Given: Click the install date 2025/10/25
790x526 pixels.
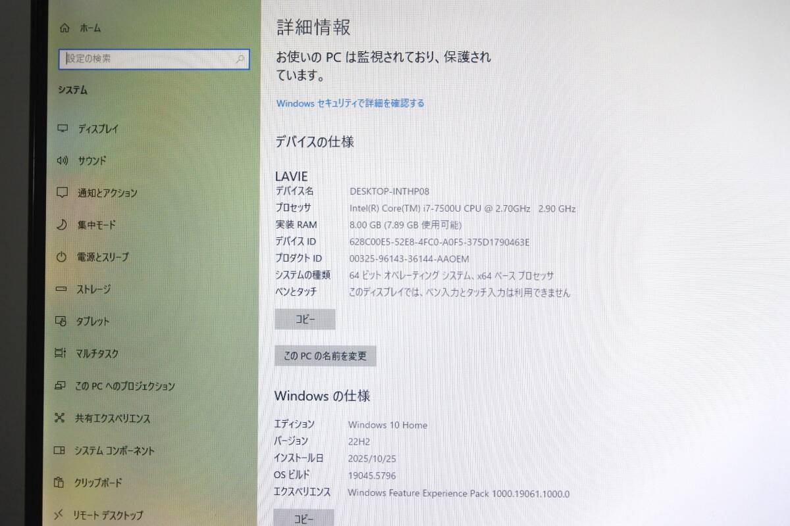Looking at the screenshot, I should point(372,459).
